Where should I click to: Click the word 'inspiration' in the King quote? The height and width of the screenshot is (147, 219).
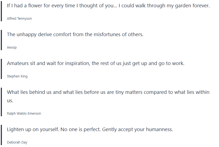pyautogui.click(x=75, y=63)
